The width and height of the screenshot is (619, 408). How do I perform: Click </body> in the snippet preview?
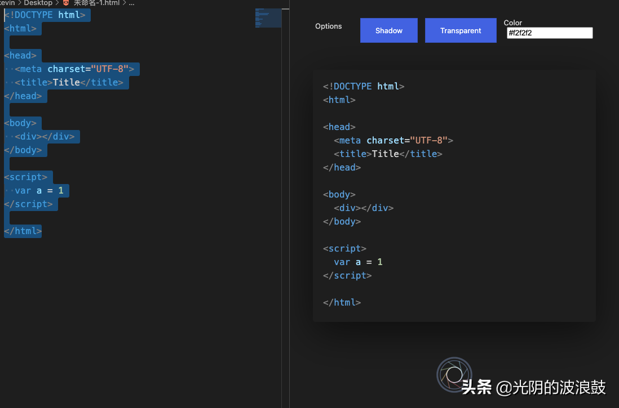(342, 222)
